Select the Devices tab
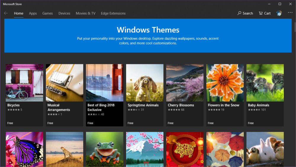296x167 pixels. [64, 13]
